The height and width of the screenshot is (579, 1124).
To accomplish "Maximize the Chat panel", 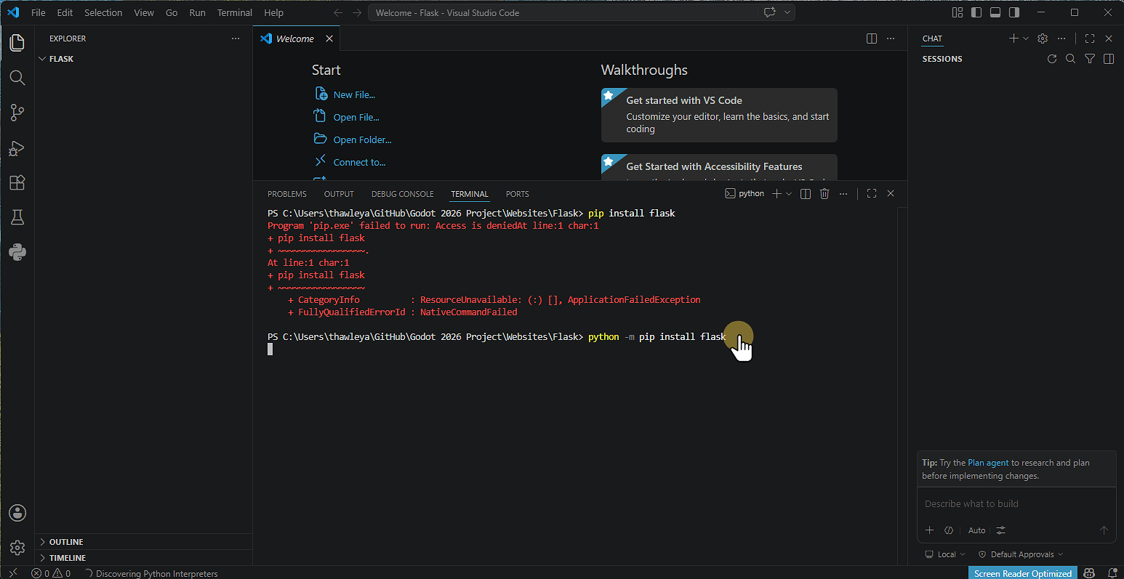I will pos(1089,39).
